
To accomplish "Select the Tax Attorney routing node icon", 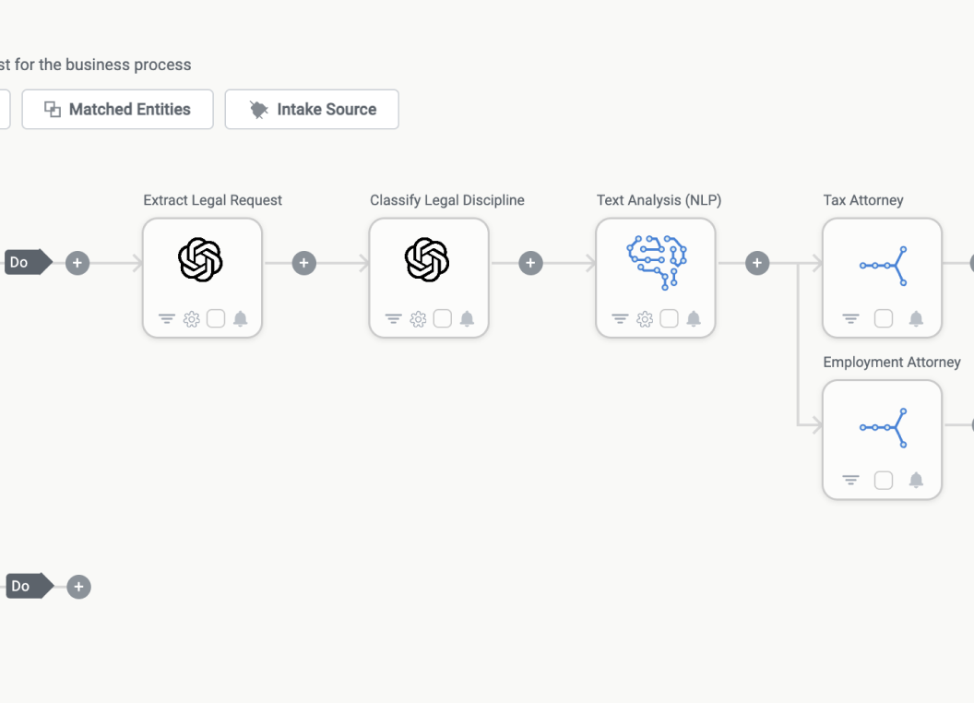I will point(883,265).
